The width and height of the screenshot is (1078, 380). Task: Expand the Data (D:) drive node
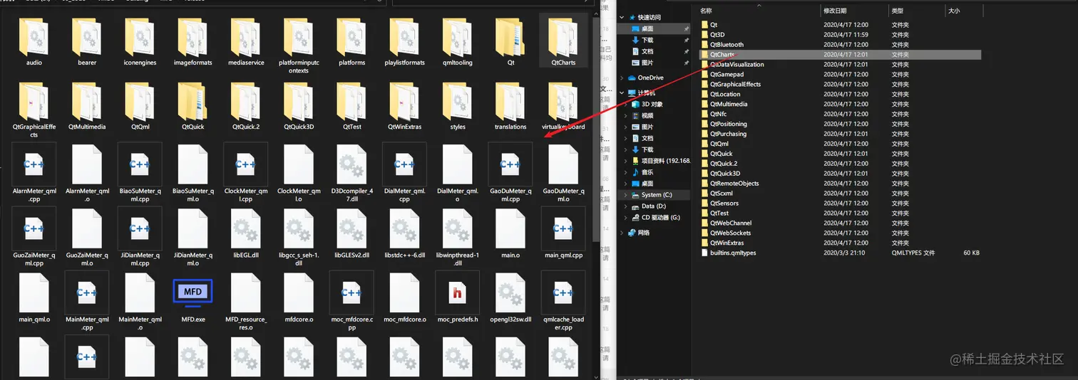[x=627, y=206]
